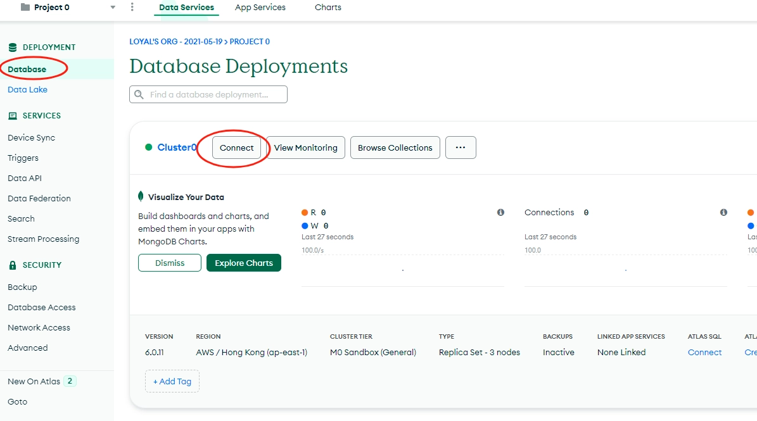Screen dimensions: 757x421
Task: Open the Project 0 dropdown arrow
Action: pos(113,8)
